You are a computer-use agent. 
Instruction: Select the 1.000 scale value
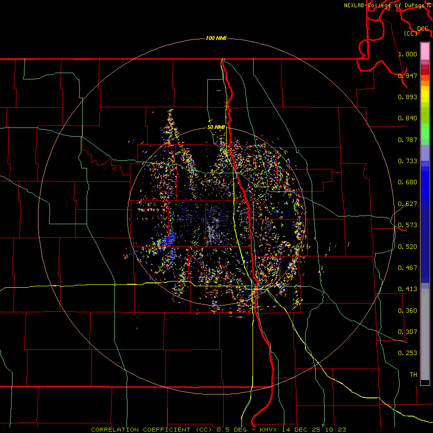(408, 54)
